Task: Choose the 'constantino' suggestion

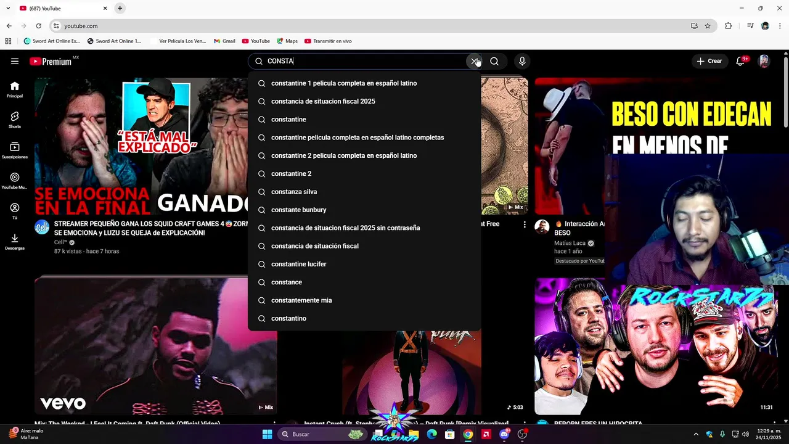Action: pos(364,318)
